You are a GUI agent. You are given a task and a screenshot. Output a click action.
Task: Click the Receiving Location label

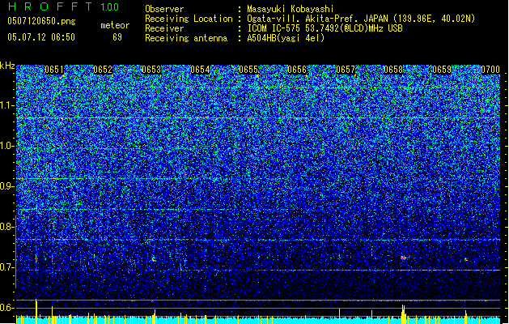tap(189, 19)
